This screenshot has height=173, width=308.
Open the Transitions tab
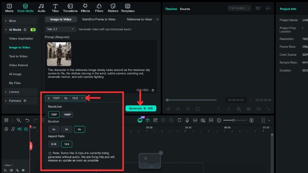pyautogui.click(x=70, y=8)
